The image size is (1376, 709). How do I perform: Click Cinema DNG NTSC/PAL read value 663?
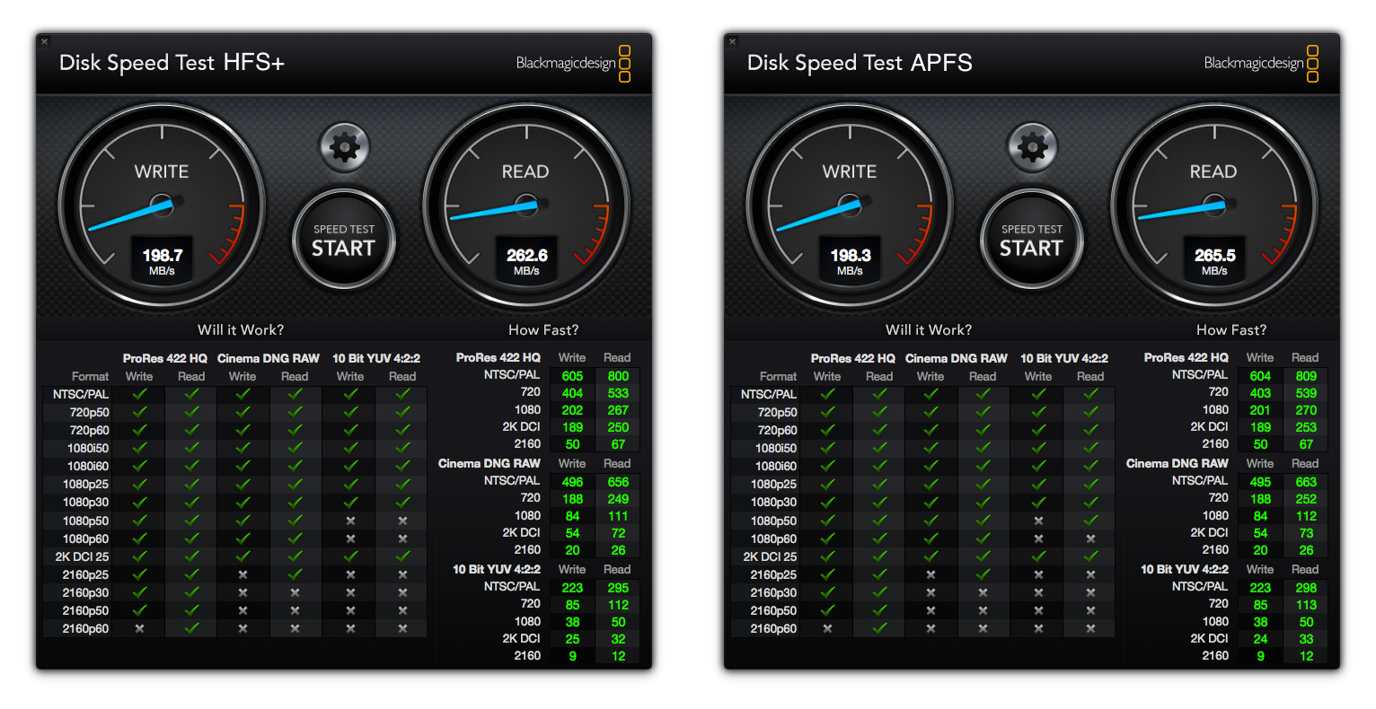click(x=1306, y=482)
